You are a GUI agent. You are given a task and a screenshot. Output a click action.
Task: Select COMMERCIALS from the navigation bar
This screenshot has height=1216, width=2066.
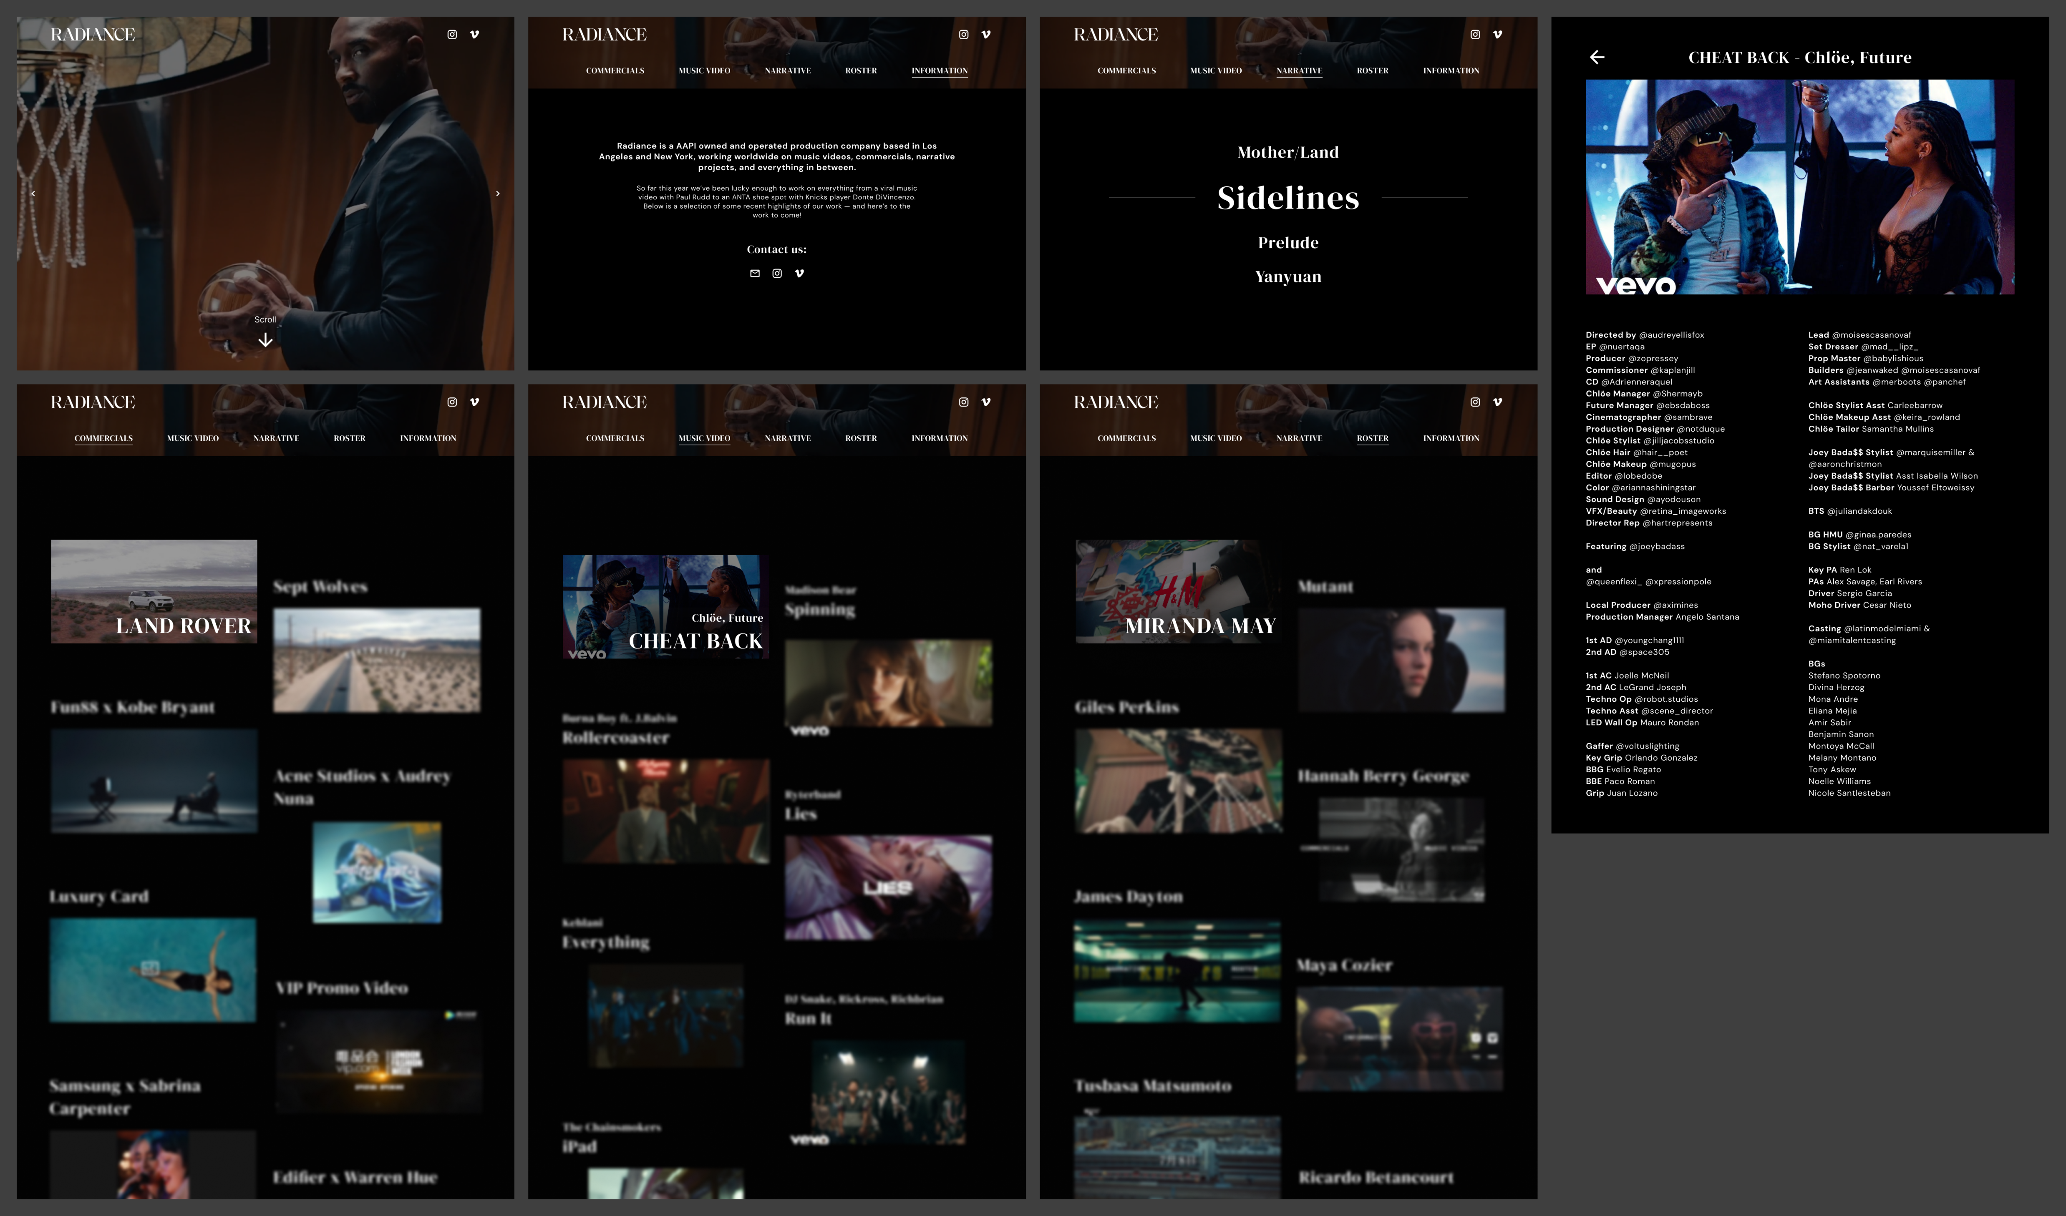pyautogui.click(x=103, y=438)
